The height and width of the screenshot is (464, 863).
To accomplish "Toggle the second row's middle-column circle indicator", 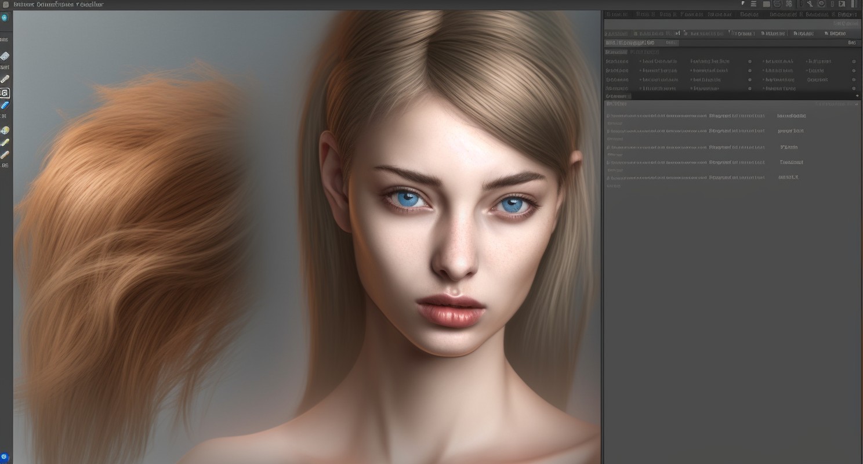I will click(749, 71).
